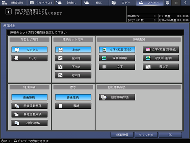This screenshot has width=190, height=143.
Task: Set original direction to 下向き
Action: pyautogui.click(x=73, y=67)
